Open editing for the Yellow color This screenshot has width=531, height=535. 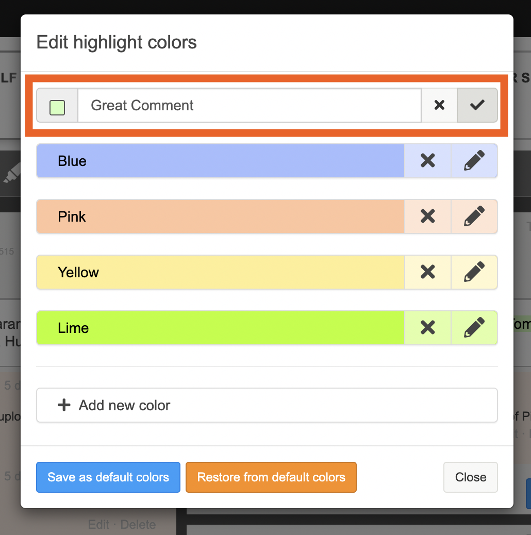474,272
